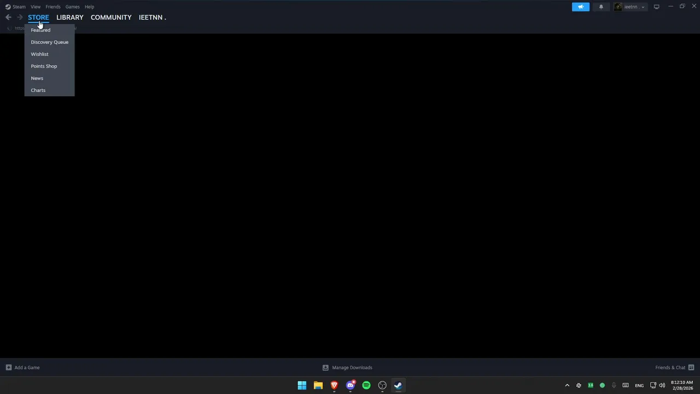The height and width of the screenshot is (394, 700).
Task: Choose Featured from Store dropdown
Action: click(49, 30)
